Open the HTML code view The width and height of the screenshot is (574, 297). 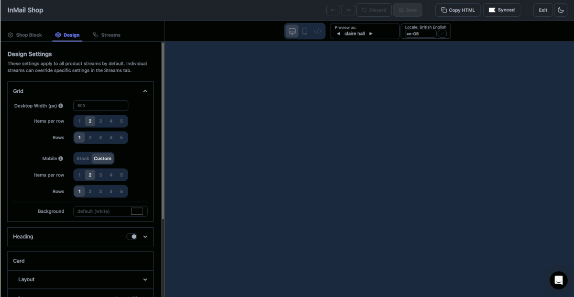click(317, 31)
